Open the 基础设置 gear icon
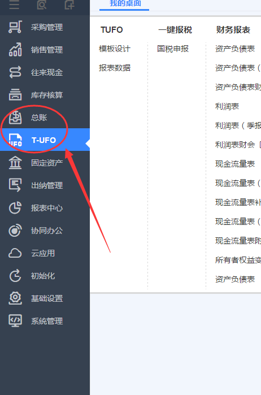The width and height of the screenshot is (261, 395). (x=15, y=298)
